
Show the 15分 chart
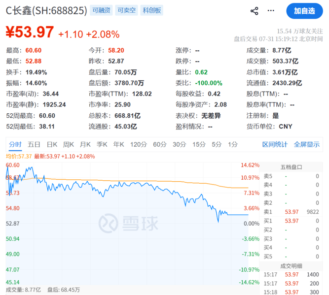pyautogui.click(x=199, y=144)
